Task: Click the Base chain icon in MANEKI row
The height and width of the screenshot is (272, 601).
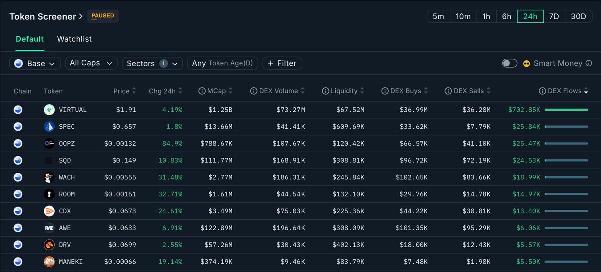Action: point(18,262)
